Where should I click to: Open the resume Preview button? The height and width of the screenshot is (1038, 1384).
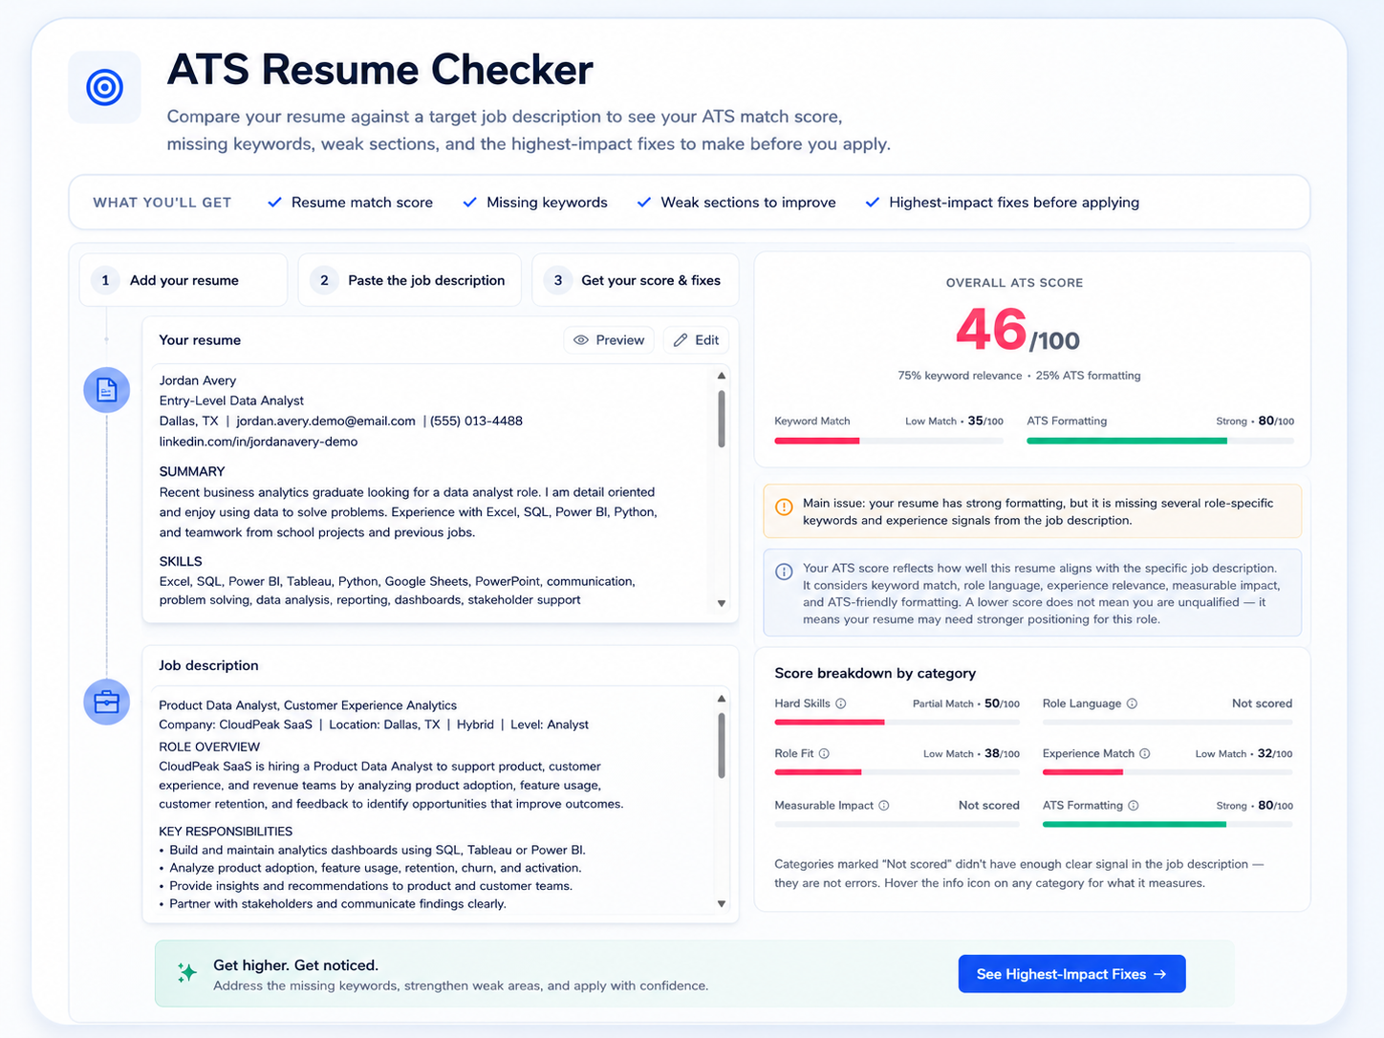click(x=609, y=340)
